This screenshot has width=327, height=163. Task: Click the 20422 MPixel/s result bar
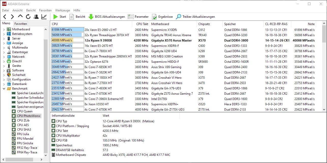pos(67,109)
